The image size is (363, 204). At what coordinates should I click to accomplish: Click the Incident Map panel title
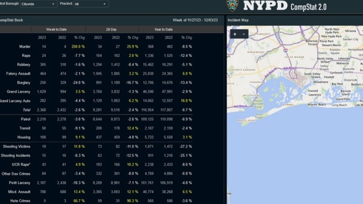click(238, 20)
